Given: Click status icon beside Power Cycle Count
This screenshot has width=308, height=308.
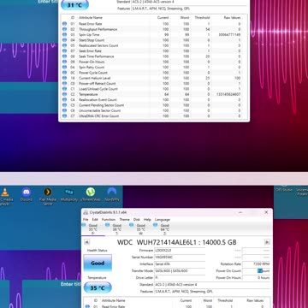Looking at the screenshot, I should click(64, 73).
